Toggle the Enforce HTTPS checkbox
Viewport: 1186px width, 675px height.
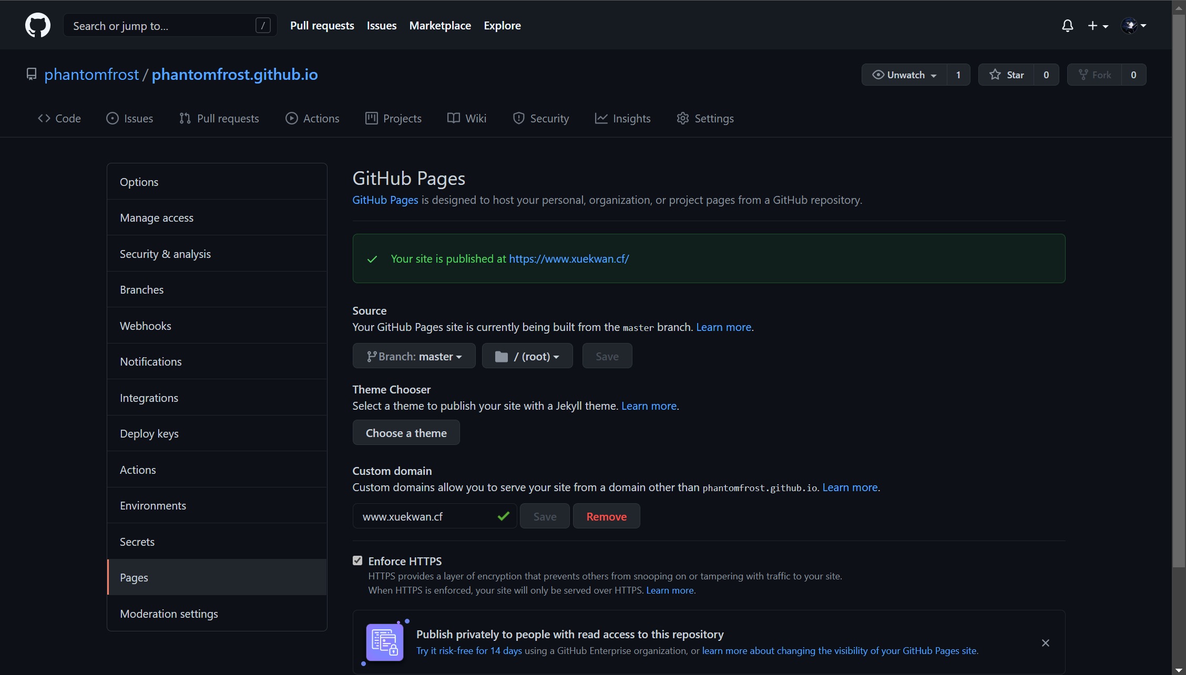[357, 561]
